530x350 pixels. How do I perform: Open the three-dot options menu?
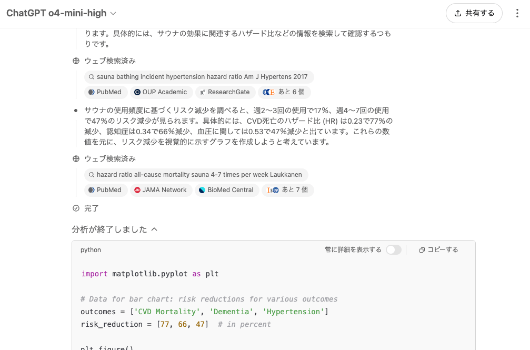[x=517, y=13]
